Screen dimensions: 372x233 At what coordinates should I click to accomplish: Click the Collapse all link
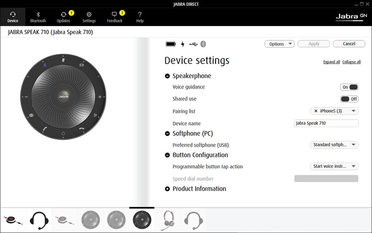click(x=351, y=62)
